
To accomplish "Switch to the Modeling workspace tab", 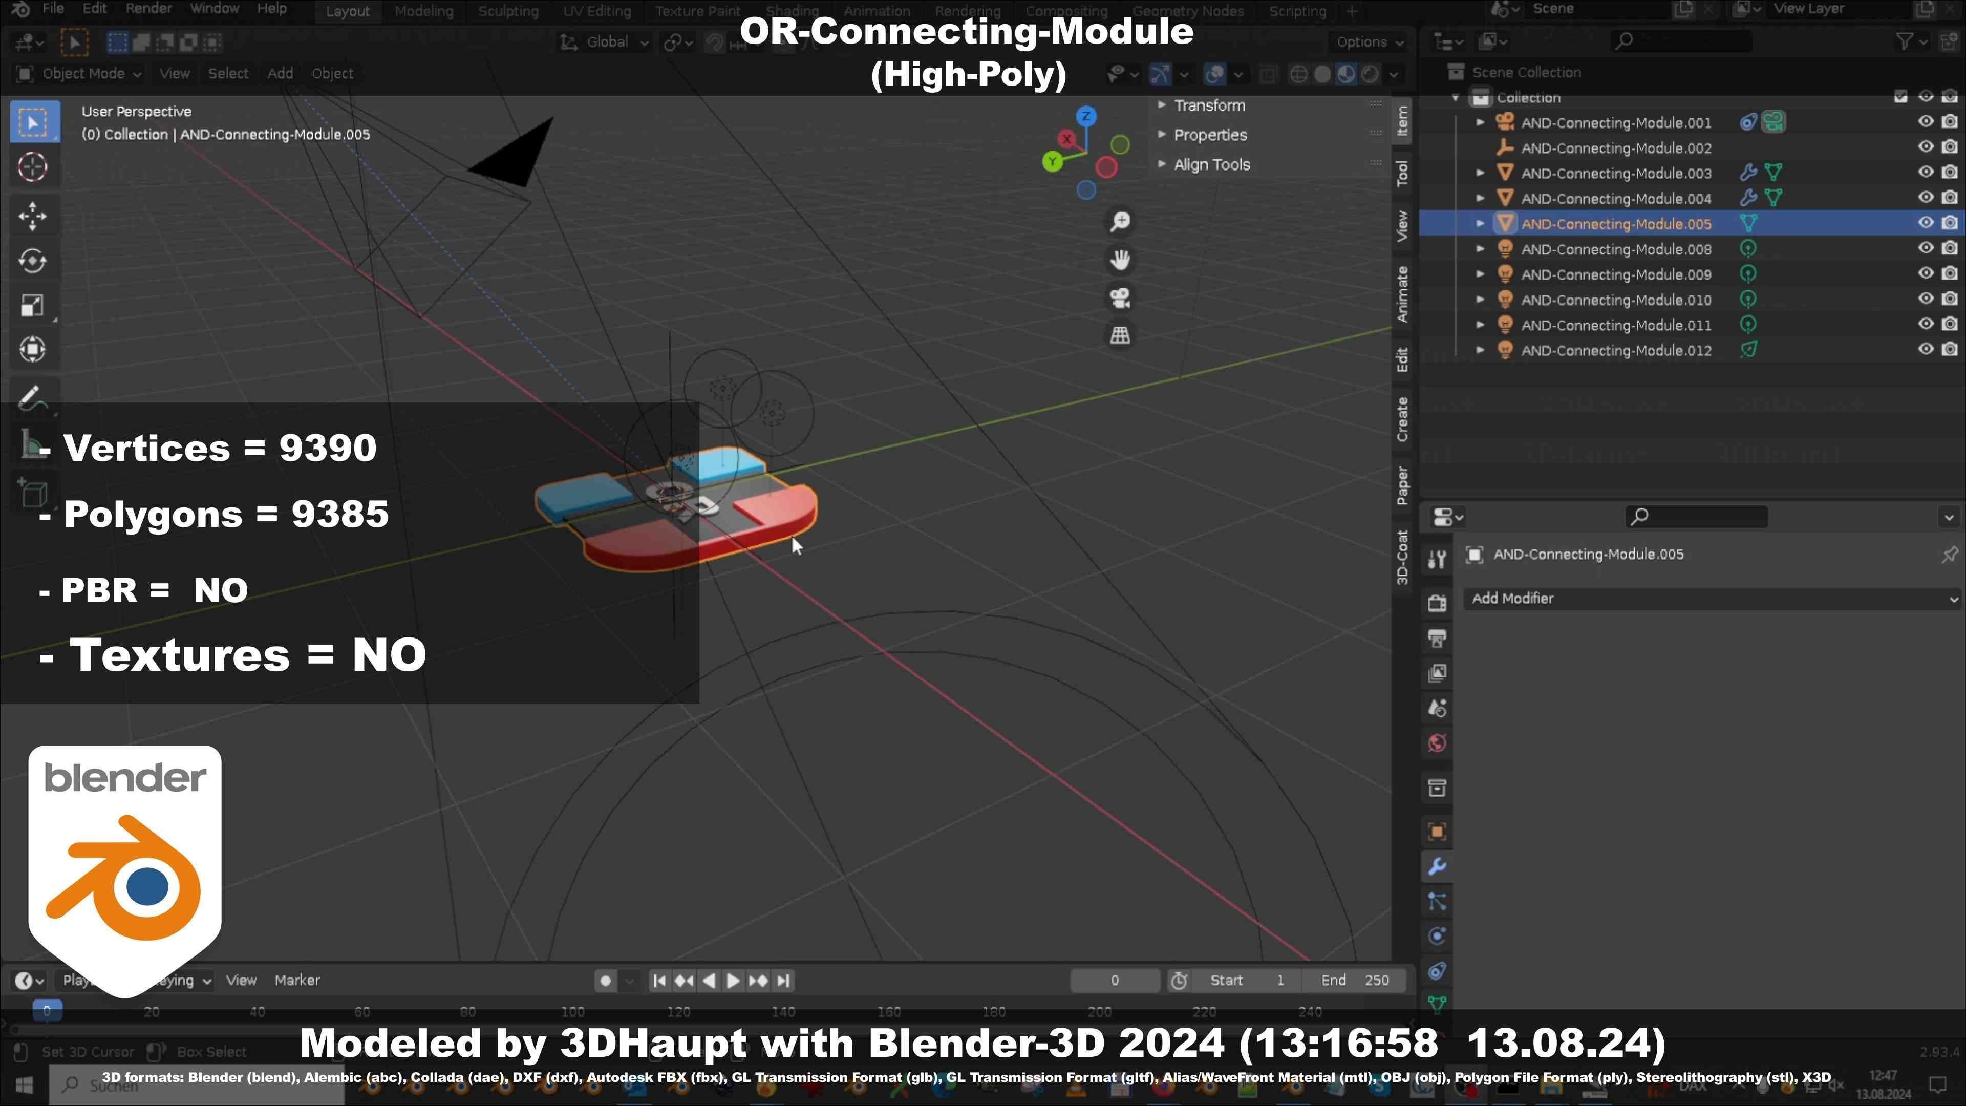I will [423, 11].
